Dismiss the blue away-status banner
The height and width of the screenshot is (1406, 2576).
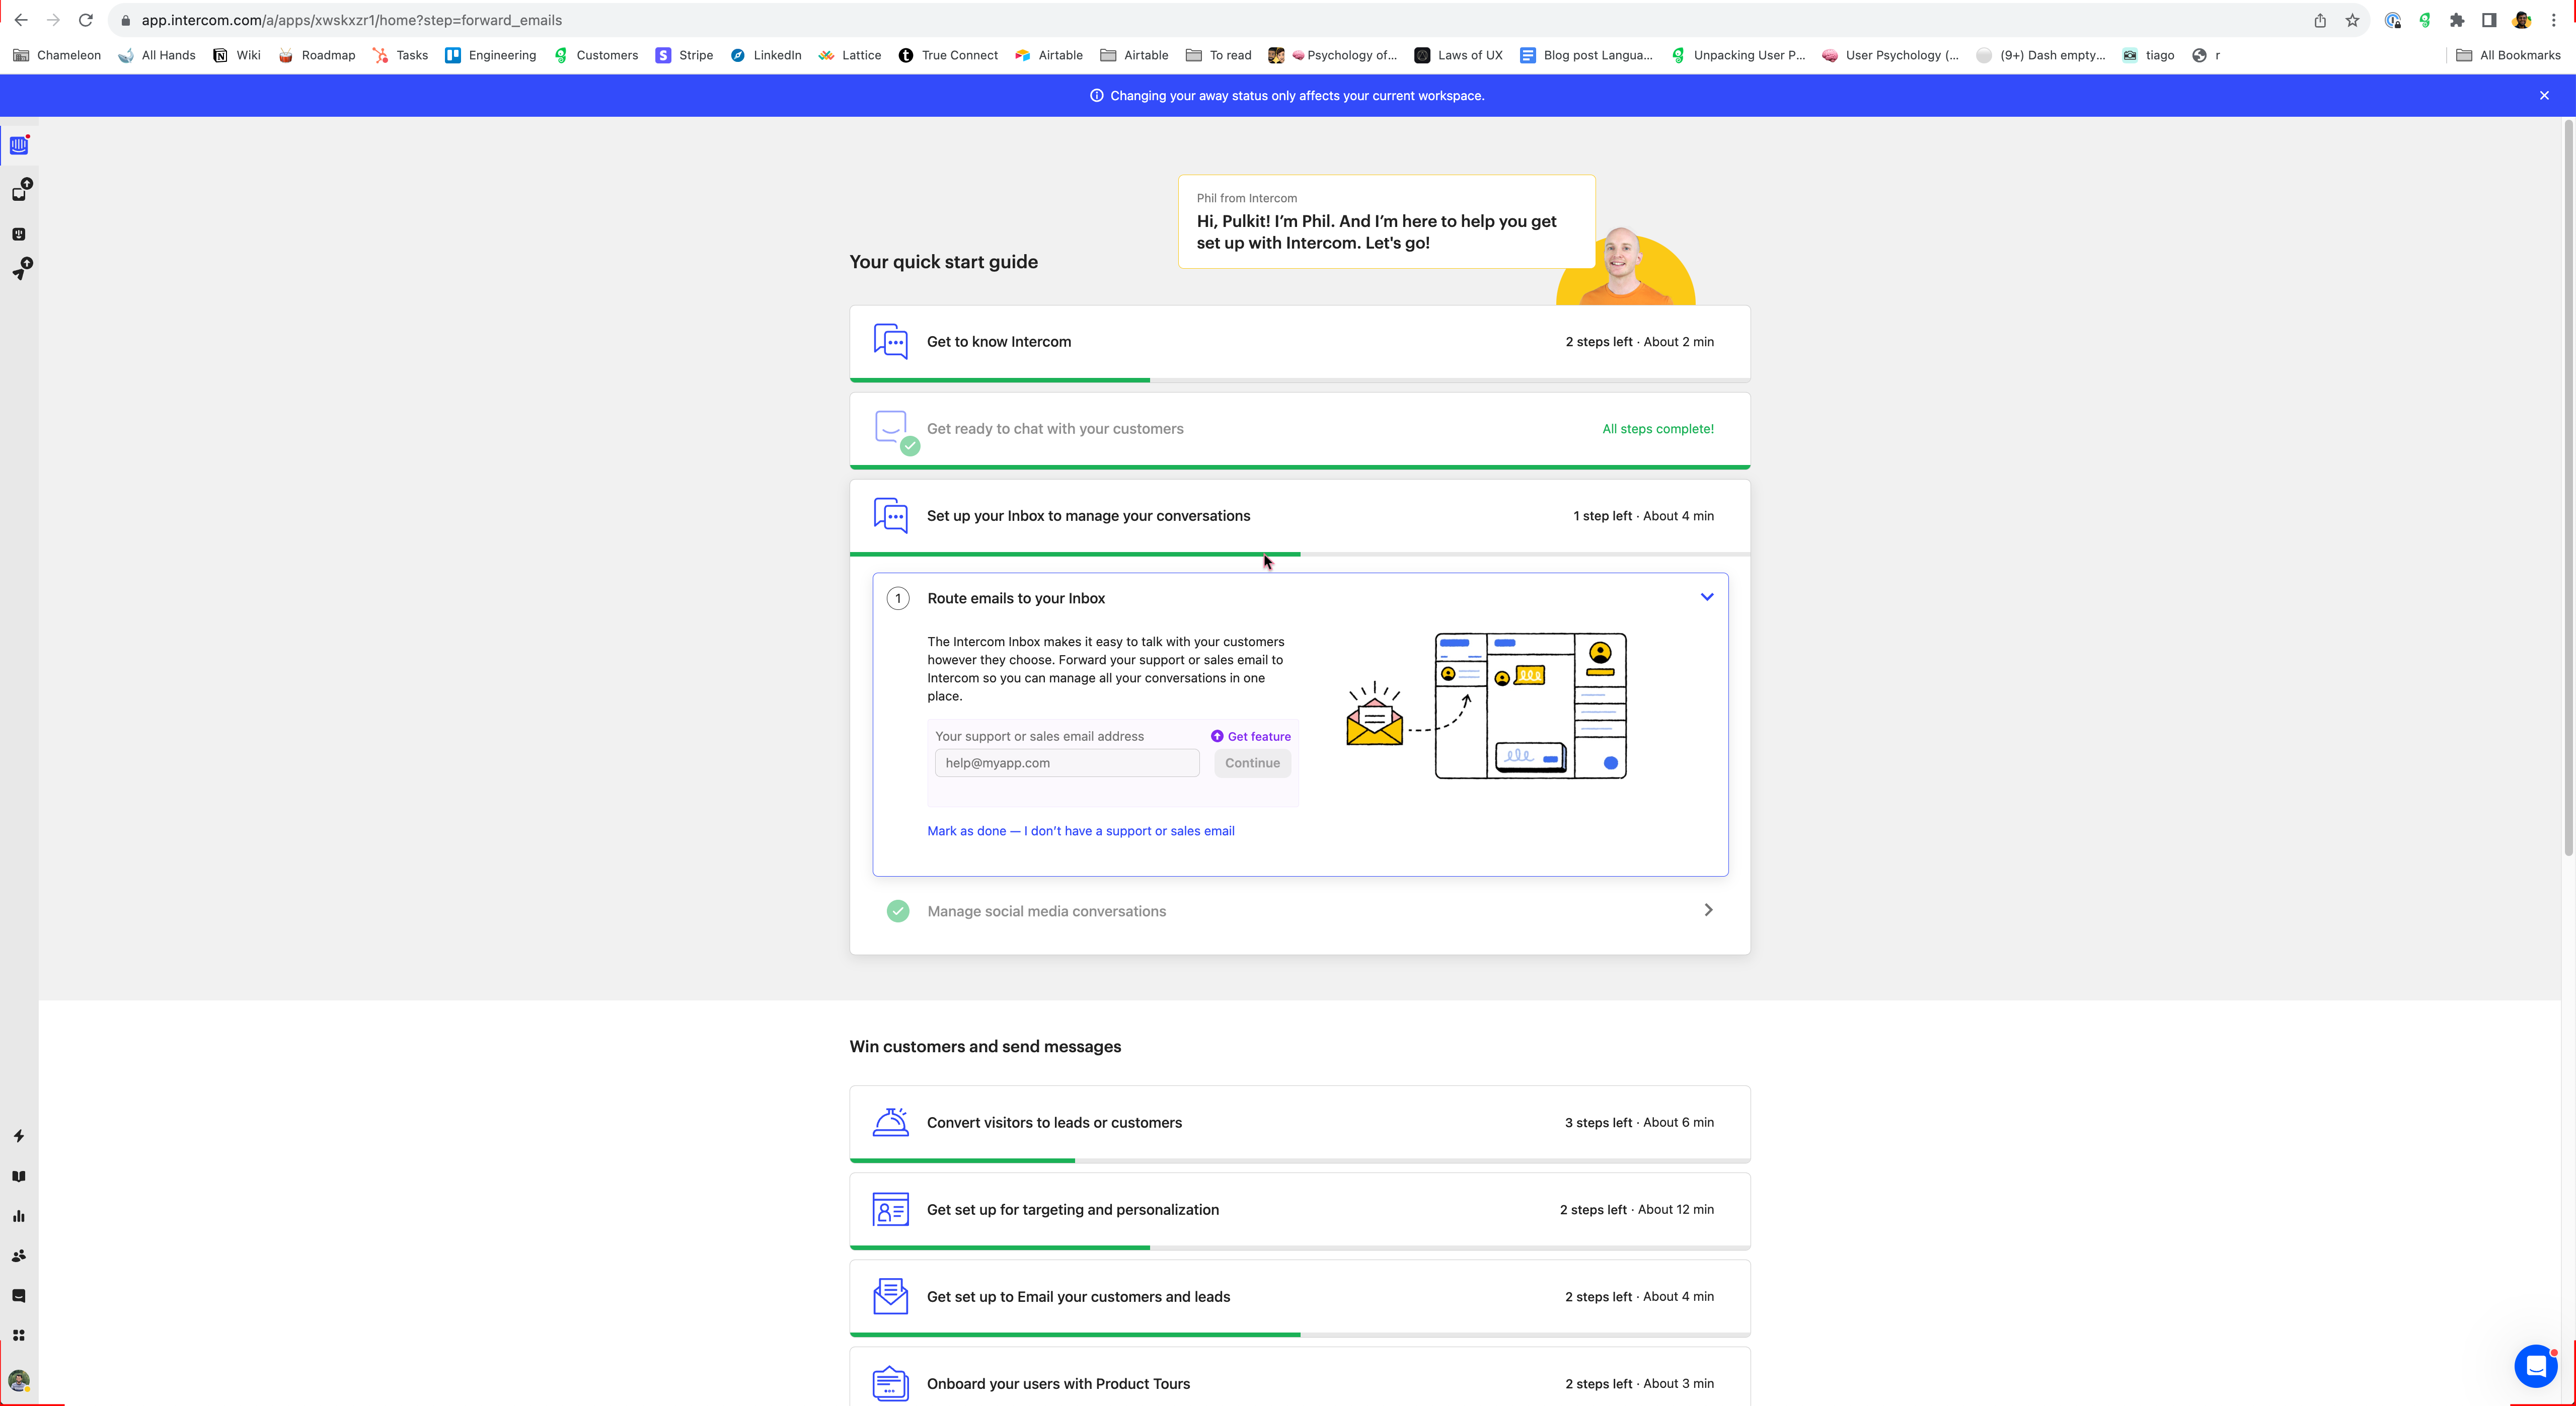(2544, 96)
